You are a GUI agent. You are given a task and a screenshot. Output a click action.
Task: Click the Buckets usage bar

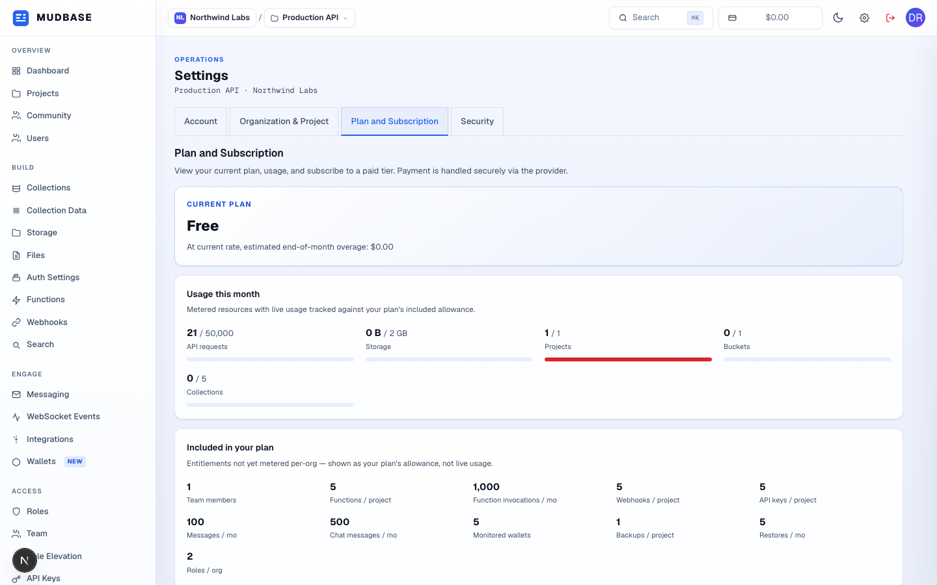[807, 359]
